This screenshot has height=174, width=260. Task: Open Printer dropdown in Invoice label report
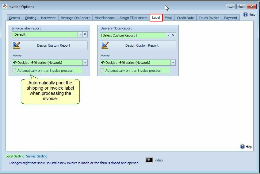pyautogui.click(x=85, y=63)
